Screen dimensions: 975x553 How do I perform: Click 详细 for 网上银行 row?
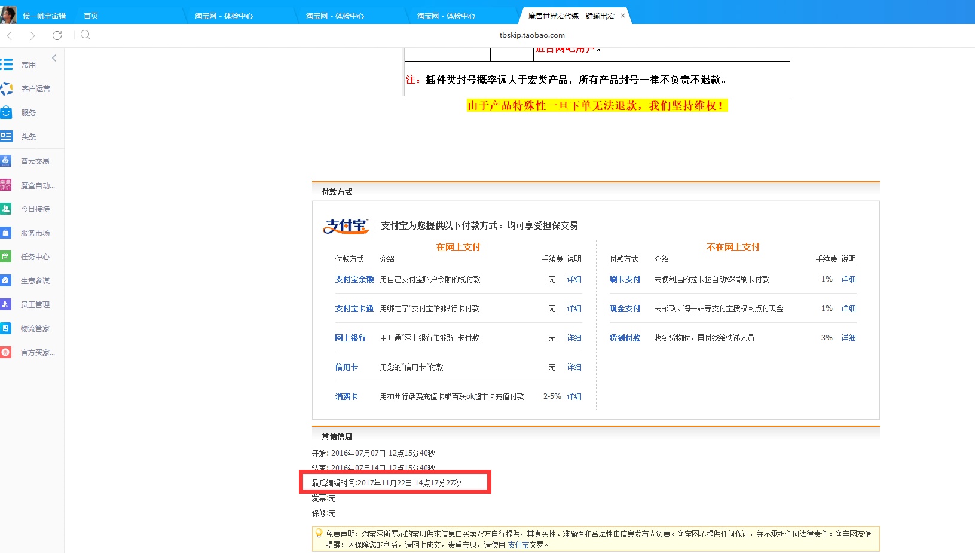pos(574,338)
